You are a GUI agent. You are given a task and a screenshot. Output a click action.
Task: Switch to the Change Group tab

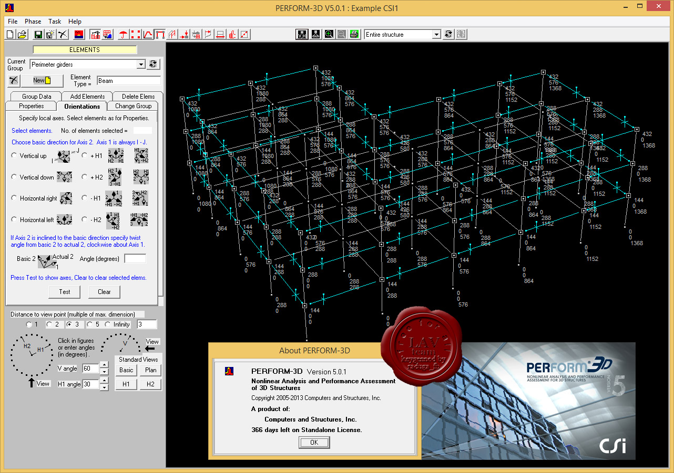[x=133, y=106]
